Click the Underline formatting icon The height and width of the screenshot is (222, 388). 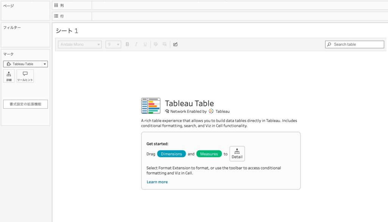[145, 45]
